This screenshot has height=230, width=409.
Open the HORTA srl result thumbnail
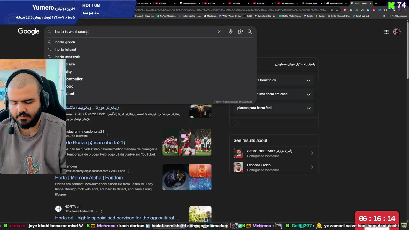click(x=200, y=214)
